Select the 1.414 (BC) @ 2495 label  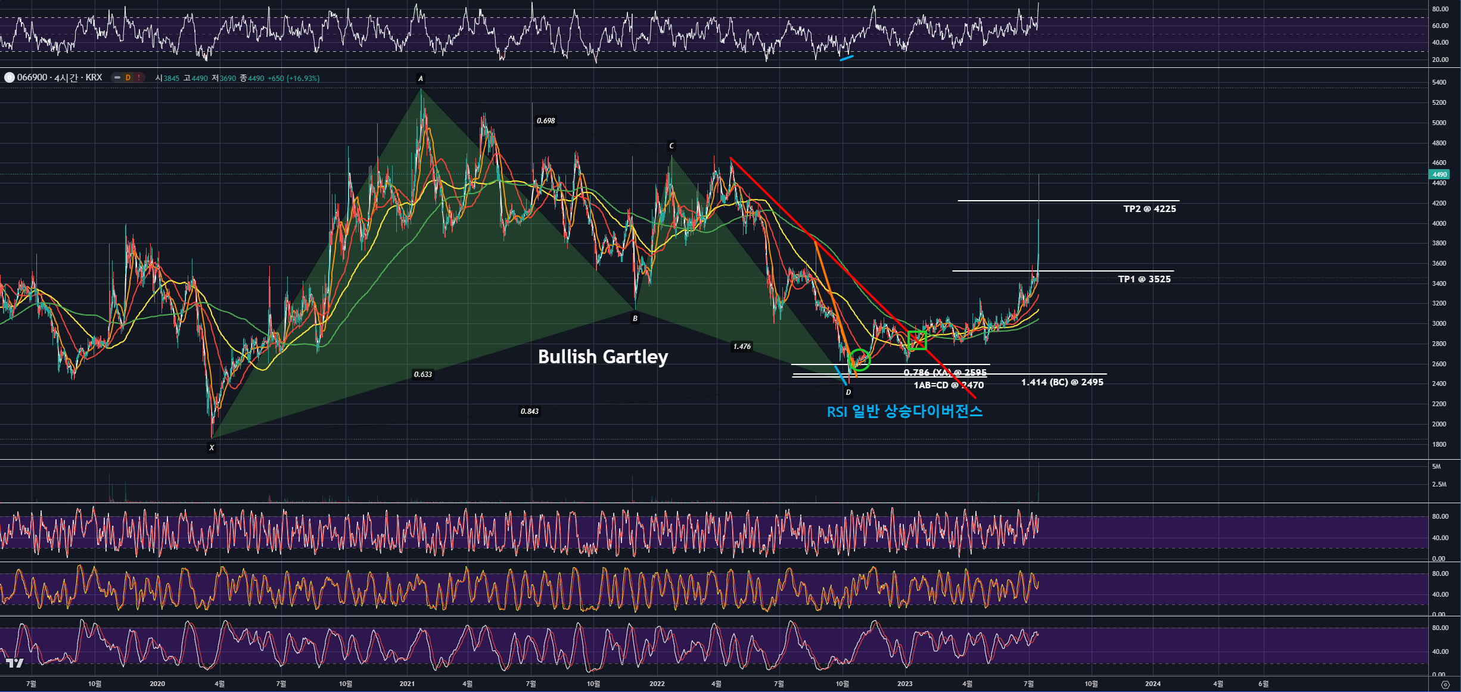coord(1062,382)
